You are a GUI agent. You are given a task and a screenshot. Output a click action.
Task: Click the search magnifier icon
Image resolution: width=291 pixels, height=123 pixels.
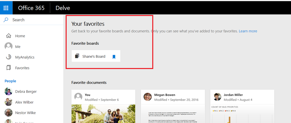pos(6,19)
